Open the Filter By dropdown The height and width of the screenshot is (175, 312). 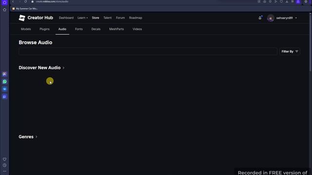(x=290, y=52)
